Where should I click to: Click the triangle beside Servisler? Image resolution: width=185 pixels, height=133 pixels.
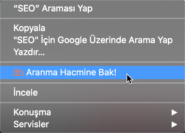point(175,124)
